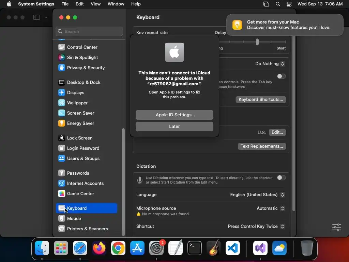Screen dimensions: 349x262
Task: Open Printers & Scanners settings
Action: [86, 229]
